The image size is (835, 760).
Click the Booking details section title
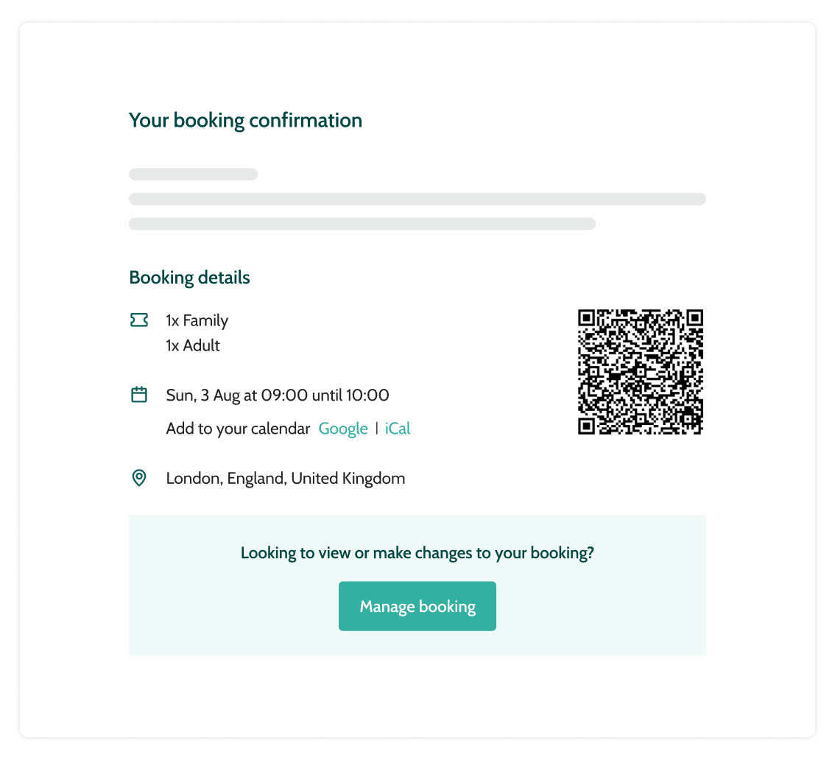[x=189, y=278]
